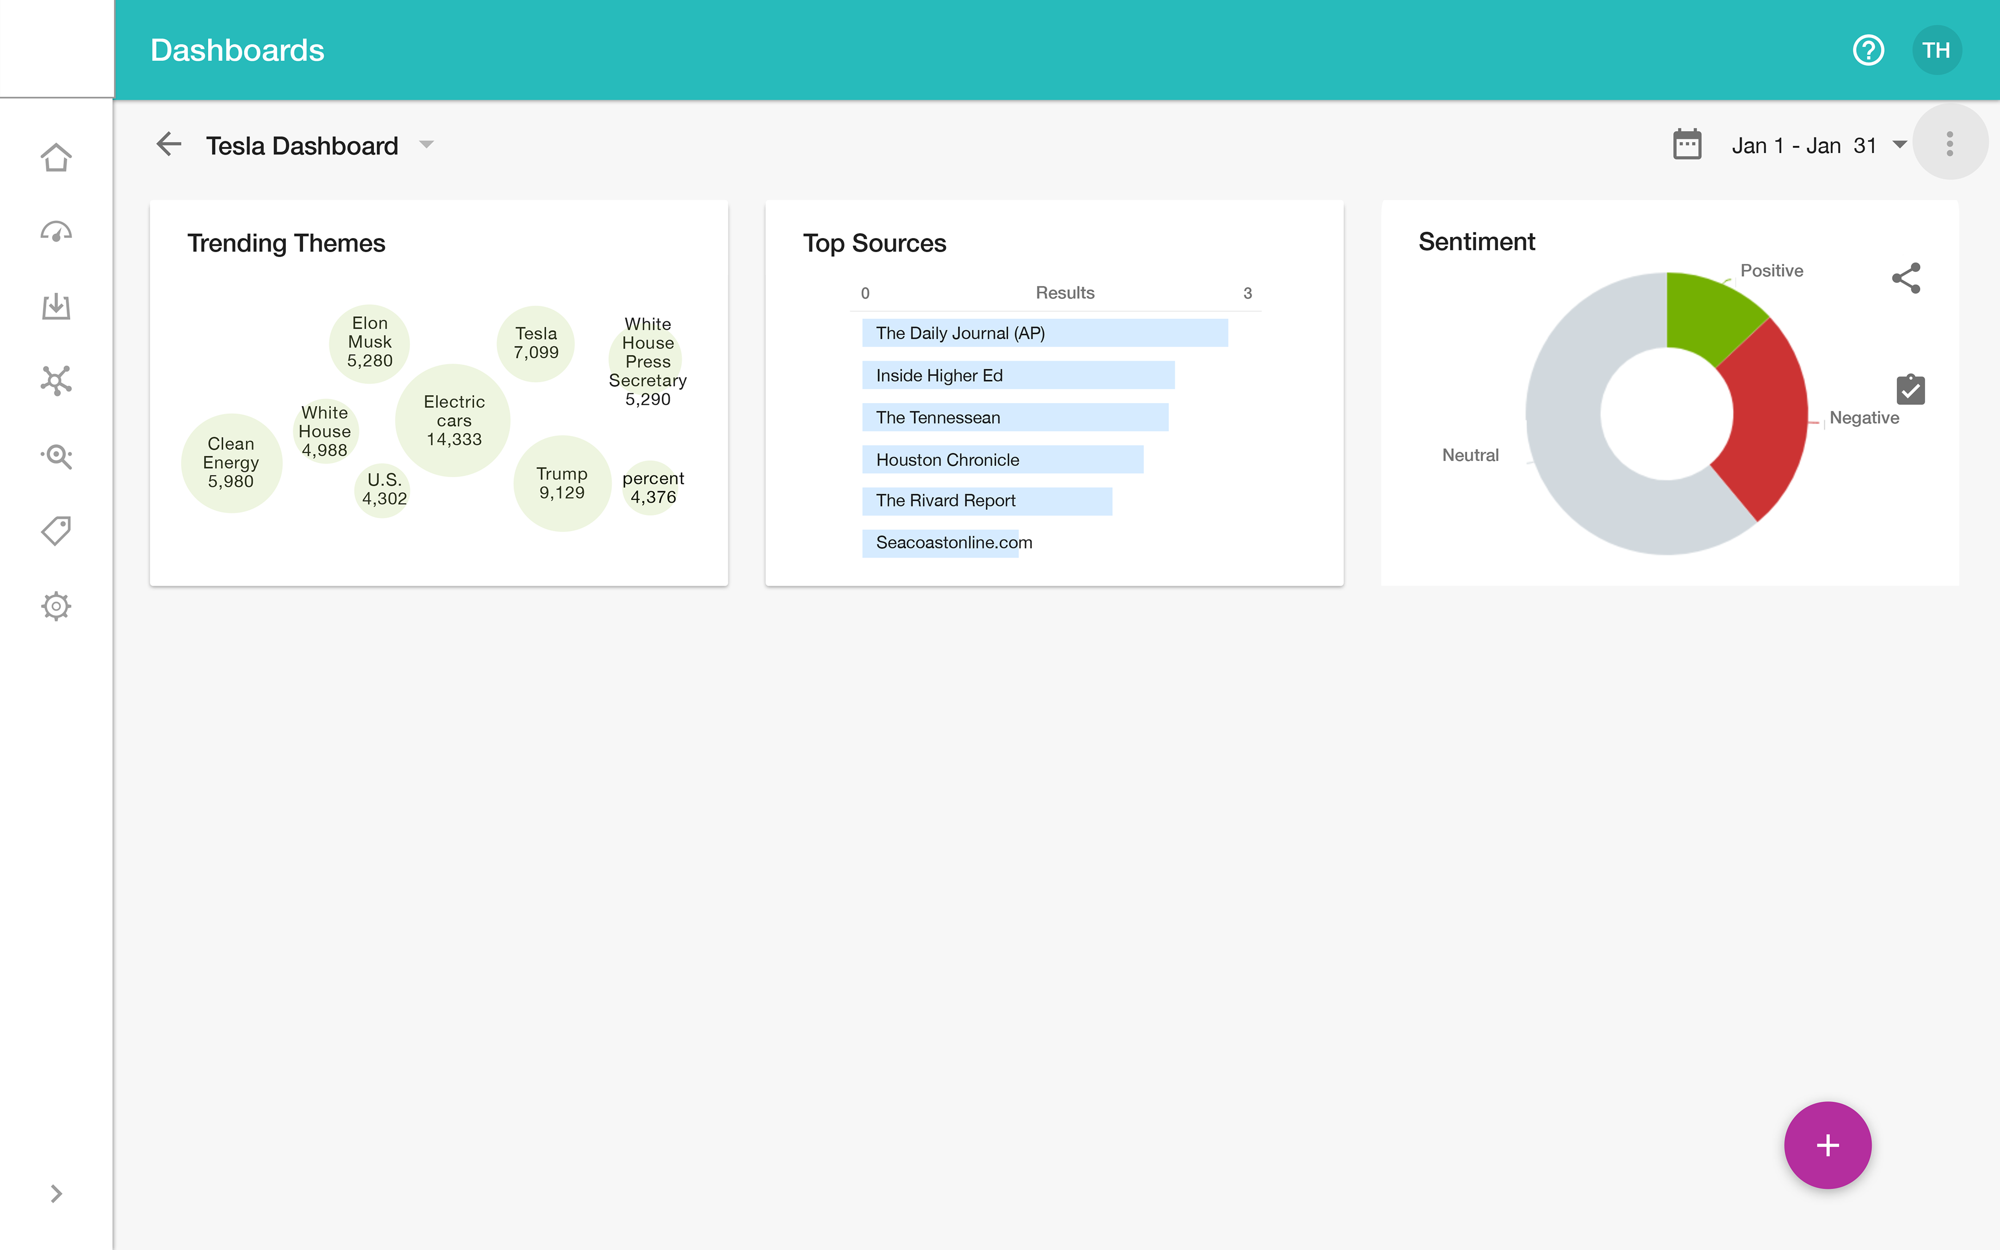The image size is (2000, 1250).
Task: Click the Seacoastonline.com bar
Action: (941, 543)
